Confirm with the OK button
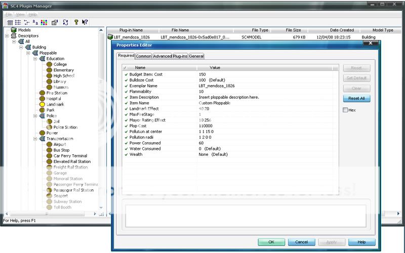This screenshot has height=253, width=405. pos(271,242)
